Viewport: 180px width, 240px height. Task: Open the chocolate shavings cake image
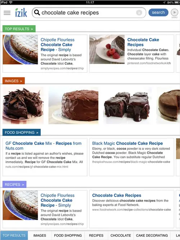[x=23, y=105]
